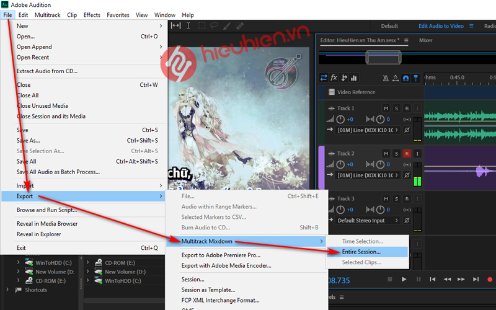
Task: Click the blue playhead marker icon
Action: pos(415,78)
